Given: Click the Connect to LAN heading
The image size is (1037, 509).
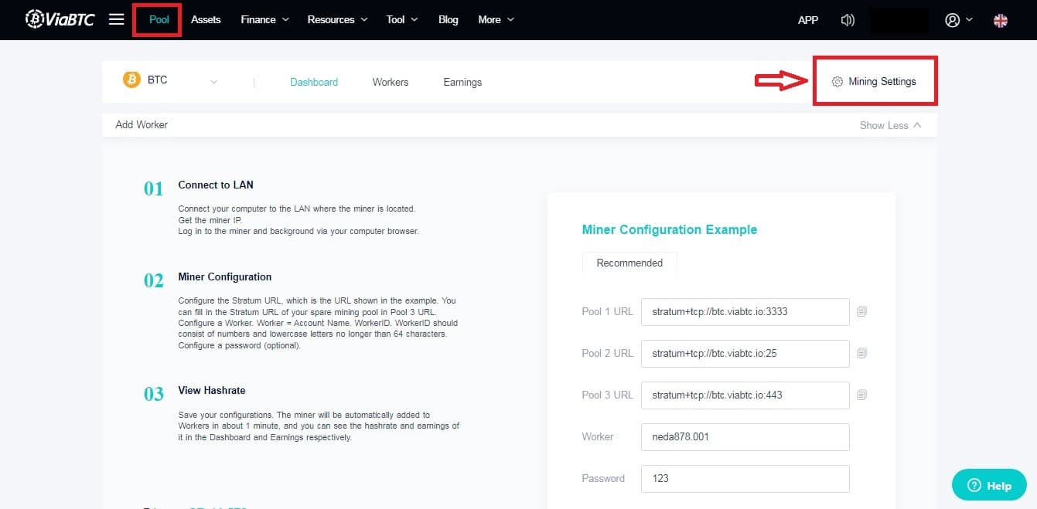Looking at the screenshot, I should click(216, 185).
